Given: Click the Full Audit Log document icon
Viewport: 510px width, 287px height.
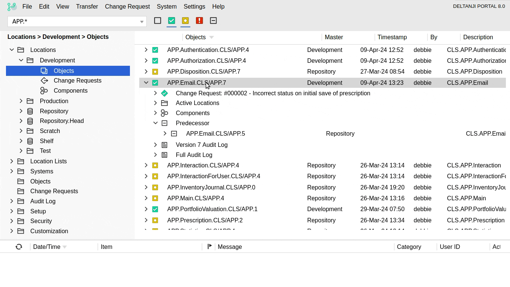Looking at the screenshot, I should click(164, 155).
